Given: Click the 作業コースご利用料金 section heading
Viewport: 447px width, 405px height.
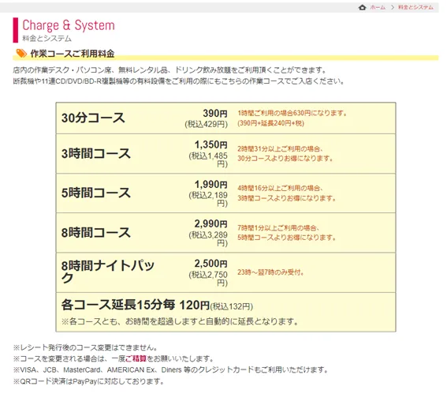Looking at the screenshot, I should (73, 54).
